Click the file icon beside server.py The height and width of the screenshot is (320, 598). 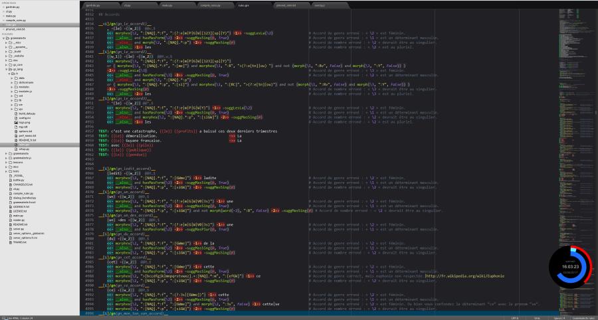[x=11, y=229]
